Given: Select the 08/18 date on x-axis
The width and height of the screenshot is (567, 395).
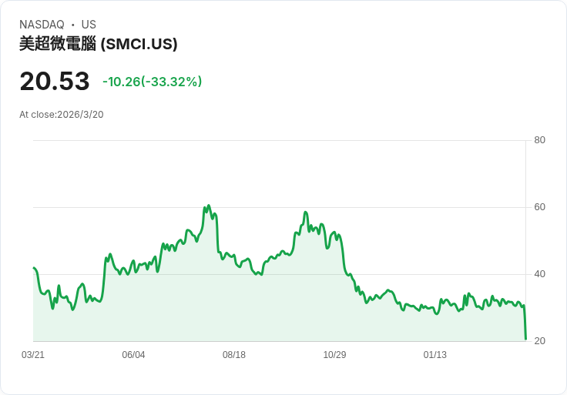Looking at the screenshot, I should point(234,355).
